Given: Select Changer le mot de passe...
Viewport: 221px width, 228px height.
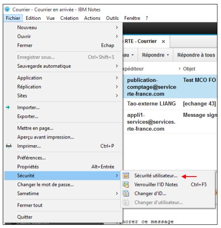Looking at the screenshot, I should coord(63,184).
